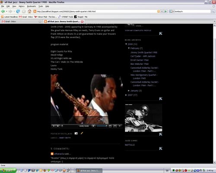The height and width of the screenshot is (173, 216).
Task: Open the quick-edit wrench under profile section
Action: tap(161, 33)
